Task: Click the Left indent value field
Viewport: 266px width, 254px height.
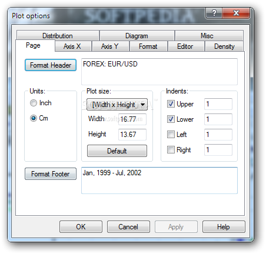Action: click(218, 135)
